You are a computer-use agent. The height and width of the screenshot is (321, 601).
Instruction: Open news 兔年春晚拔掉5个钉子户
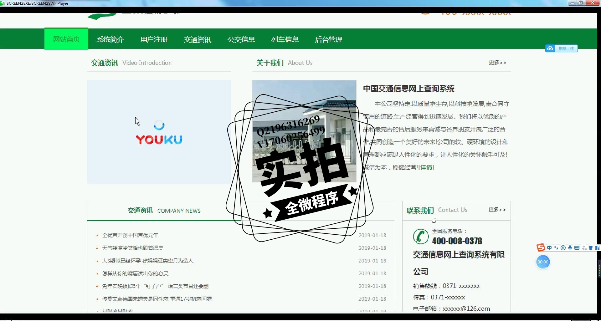tap(155, 286)
